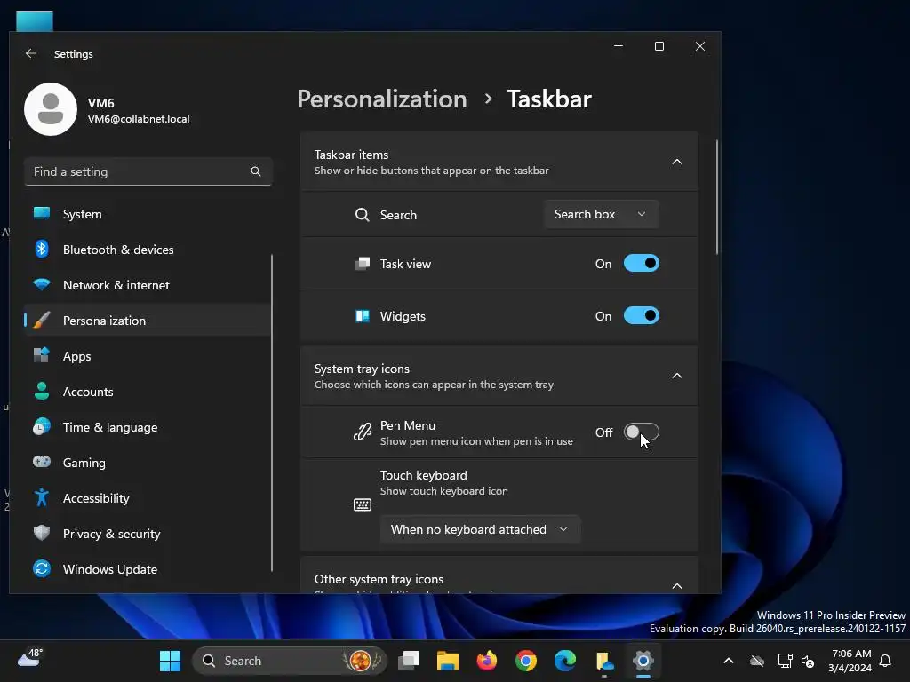Open the Start menu from the taskbar
910x682 pixels.
pyautogui.click(x=170, y=661)
